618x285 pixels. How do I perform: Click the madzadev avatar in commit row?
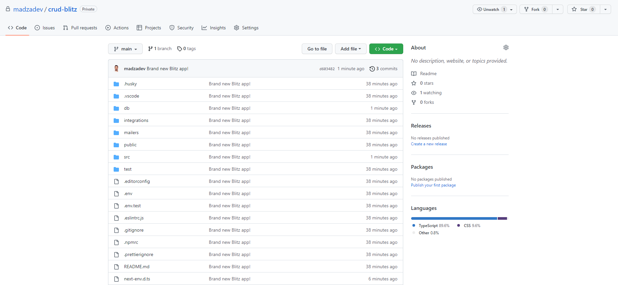click(116, 69)
